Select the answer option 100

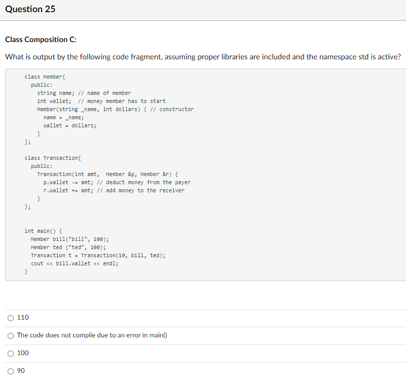[11, 353]
